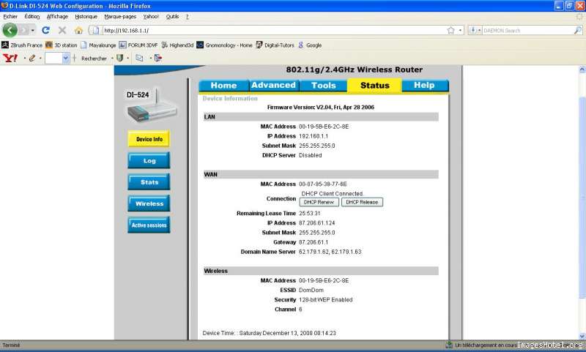The image size is (586, 352).
Task: Open the ZBrush France bookmark
Action: point(22,45)
